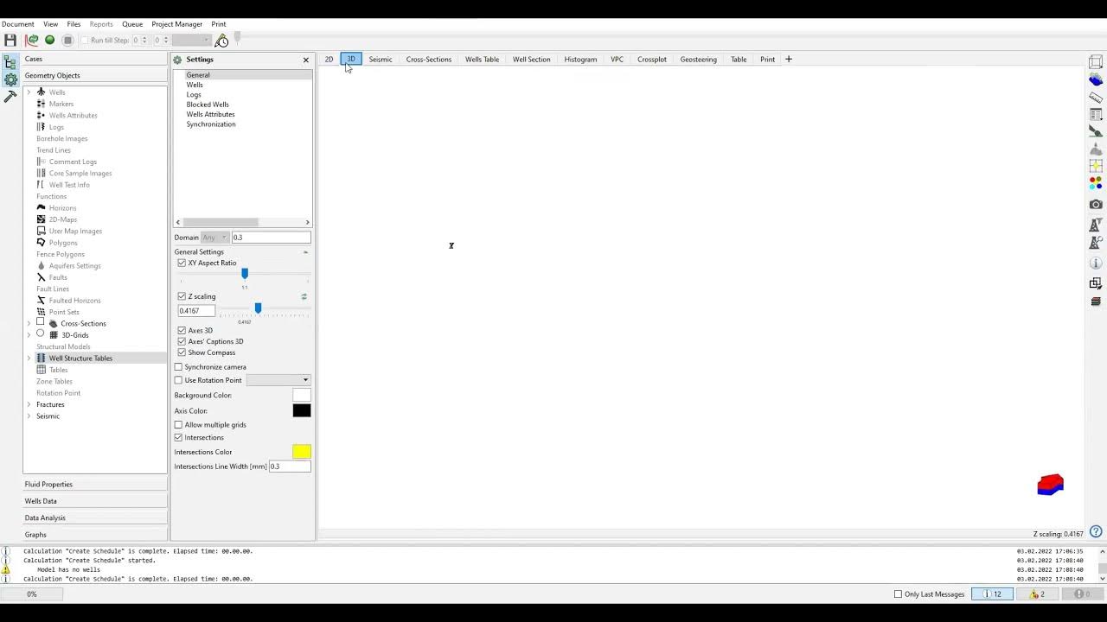The width and height of the screenshot is (1107, 622).
Task: Expand the Seismic tree node
Action: [x=29, y=416]
